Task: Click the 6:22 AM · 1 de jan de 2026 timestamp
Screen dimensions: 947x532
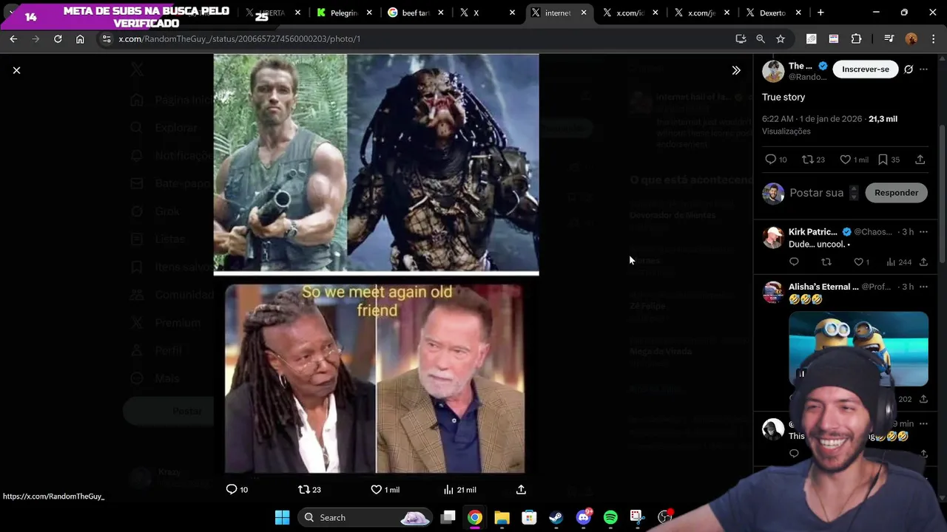Action: coord(812,119)
